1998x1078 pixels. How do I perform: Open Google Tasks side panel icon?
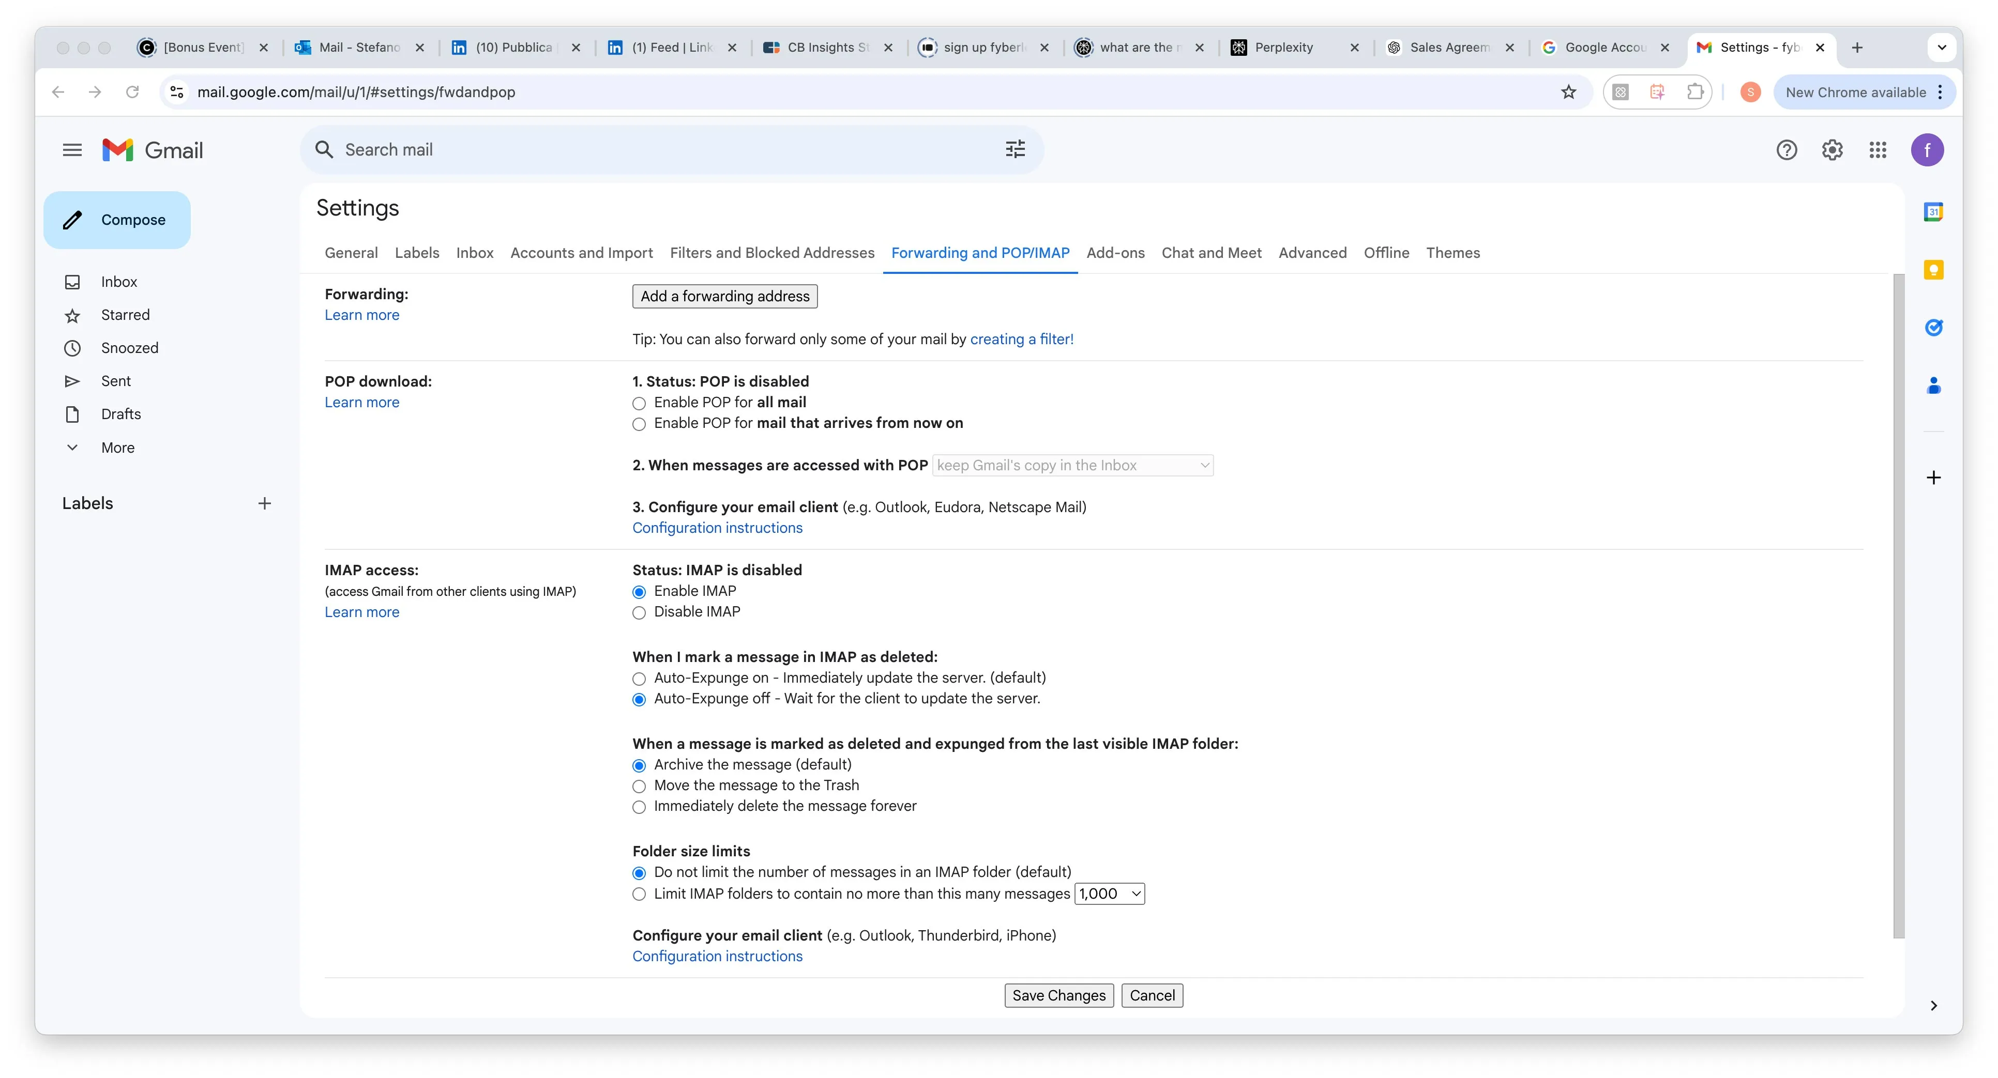(1934, 328)
